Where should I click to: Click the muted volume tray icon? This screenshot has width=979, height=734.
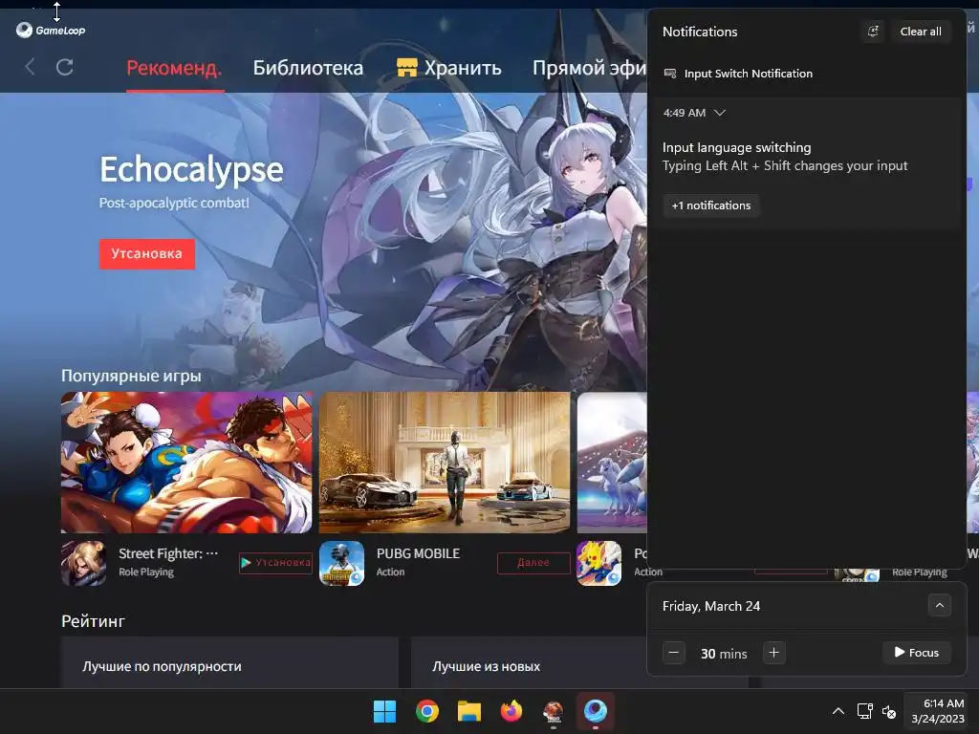click(889, 711)
